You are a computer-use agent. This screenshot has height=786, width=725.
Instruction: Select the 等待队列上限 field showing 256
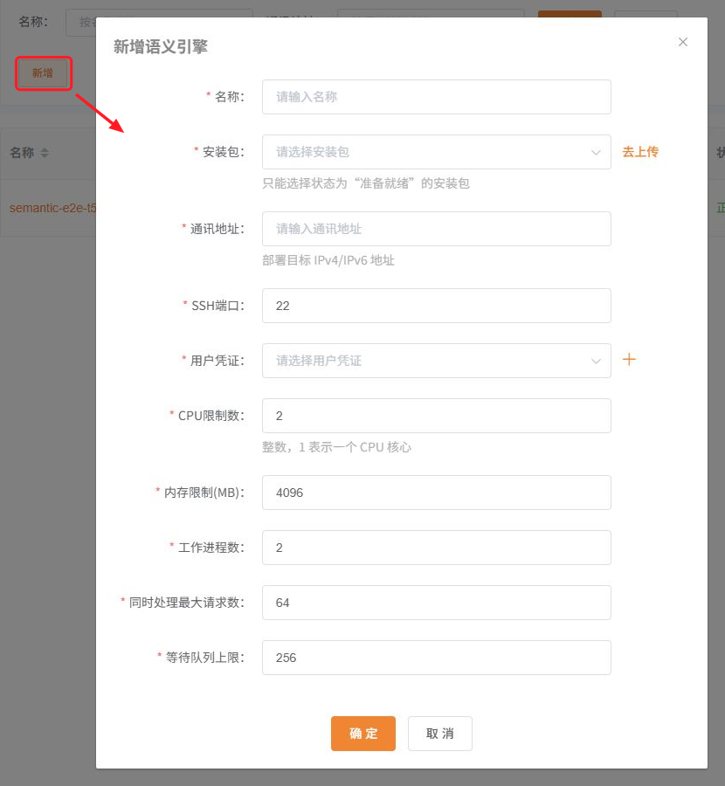[x=436, y=657]
